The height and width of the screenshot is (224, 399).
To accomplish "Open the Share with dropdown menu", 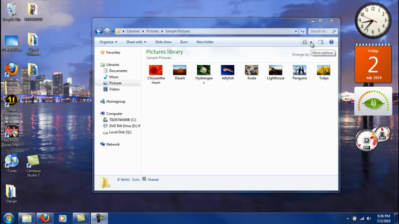I will coord(136,42).
